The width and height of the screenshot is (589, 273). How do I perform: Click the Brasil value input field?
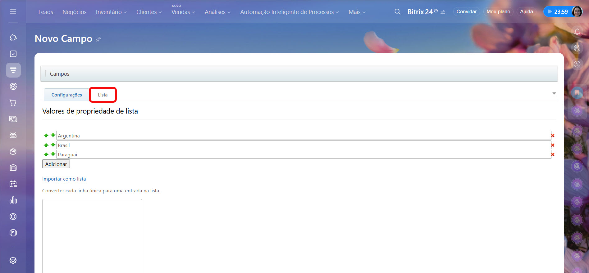304,145
